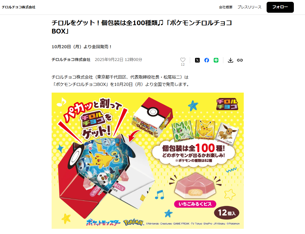Open チロルチョコ株式会社 in the top-left header
The image size is (305, 234).
click(x=19, y=7)
